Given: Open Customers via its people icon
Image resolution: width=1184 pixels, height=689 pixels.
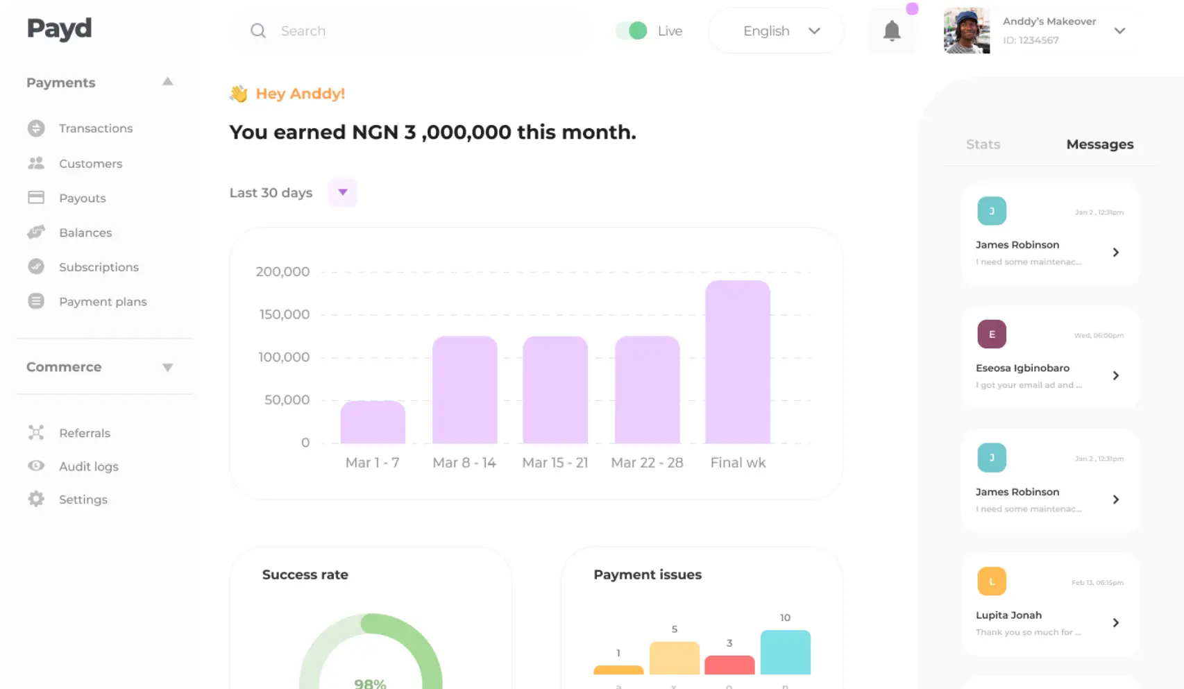Looking at the screenshot, I should [36, 163].
